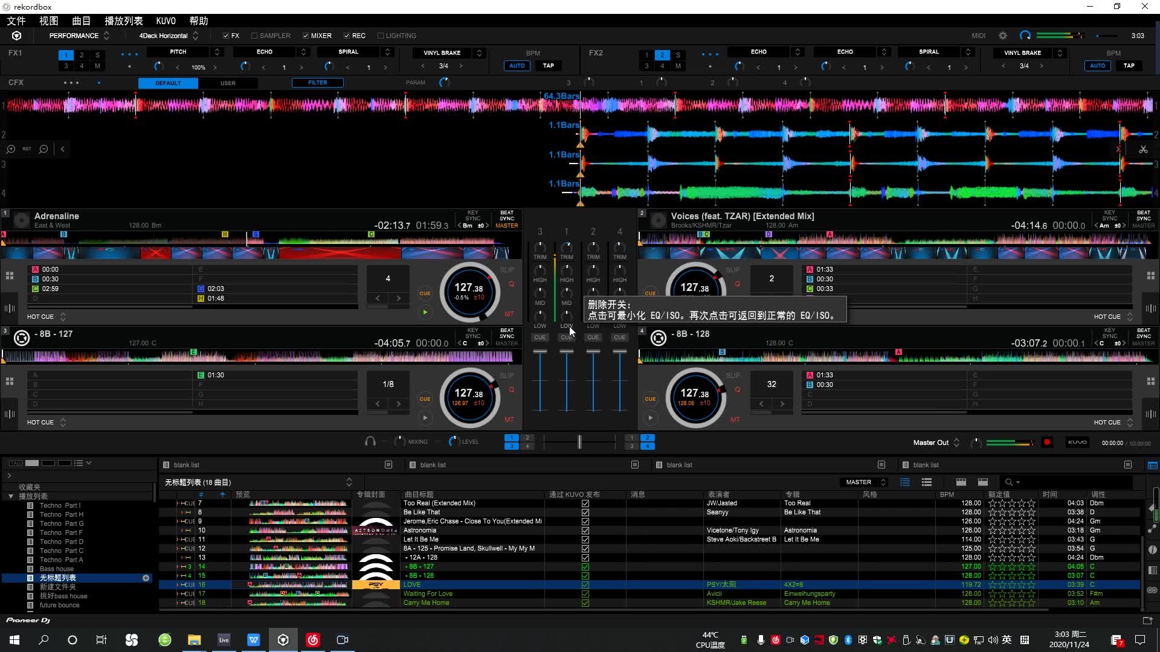Zoom in waveform with magnifier plus icon
1160x652 pixels.
coord(11,149)
